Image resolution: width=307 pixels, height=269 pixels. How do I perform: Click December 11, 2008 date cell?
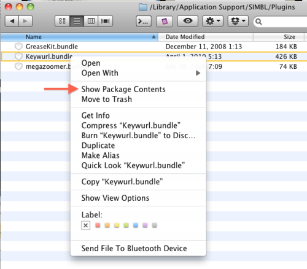tap(204, 47)
